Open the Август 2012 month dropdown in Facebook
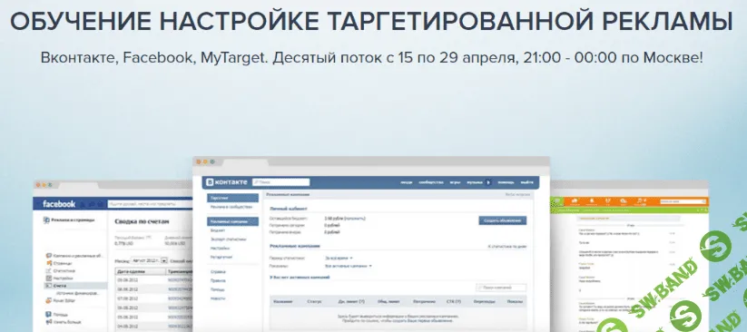This screenshot has width=747, height=332. click(x=150, y=260)
